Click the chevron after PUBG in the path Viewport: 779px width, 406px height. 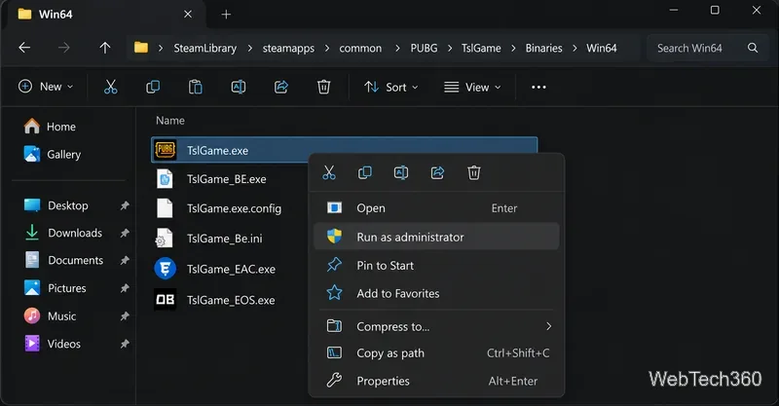tap(450, 48)
